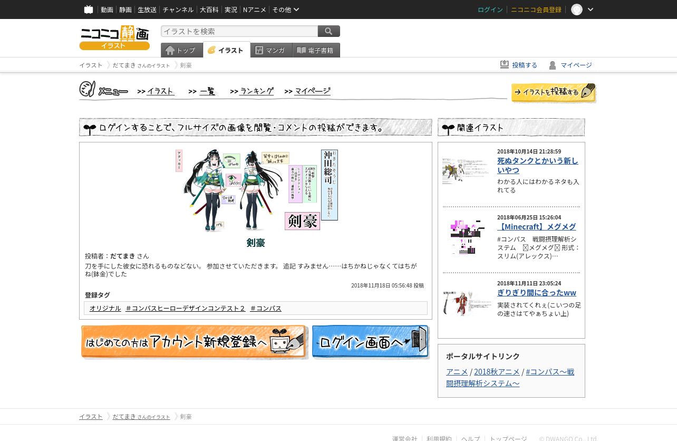Image resolution: width=677 pixels, height=441 pixels.
Task: Click the ログイン画面へ banner button
Action: tap(371, 342)
